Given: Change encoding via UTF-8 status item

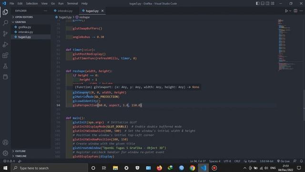Looking at the screenshot, I should tap(227, 161).
